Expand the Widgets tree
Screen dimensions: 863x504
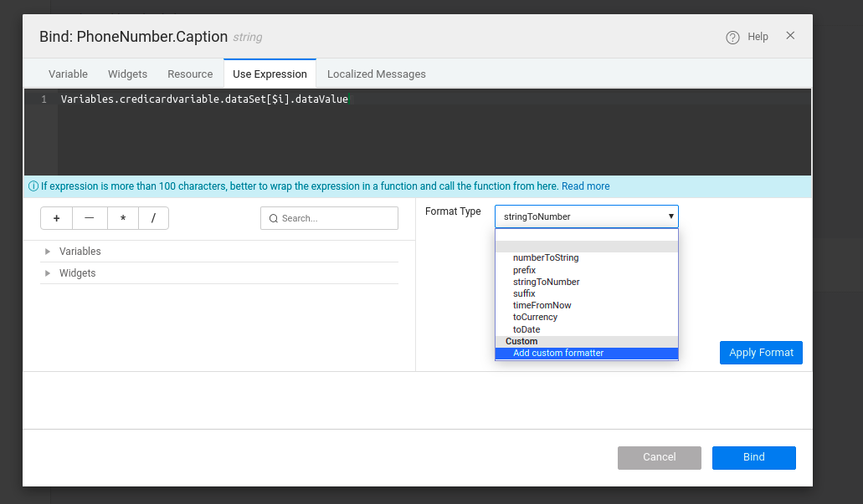click(48, 272)
